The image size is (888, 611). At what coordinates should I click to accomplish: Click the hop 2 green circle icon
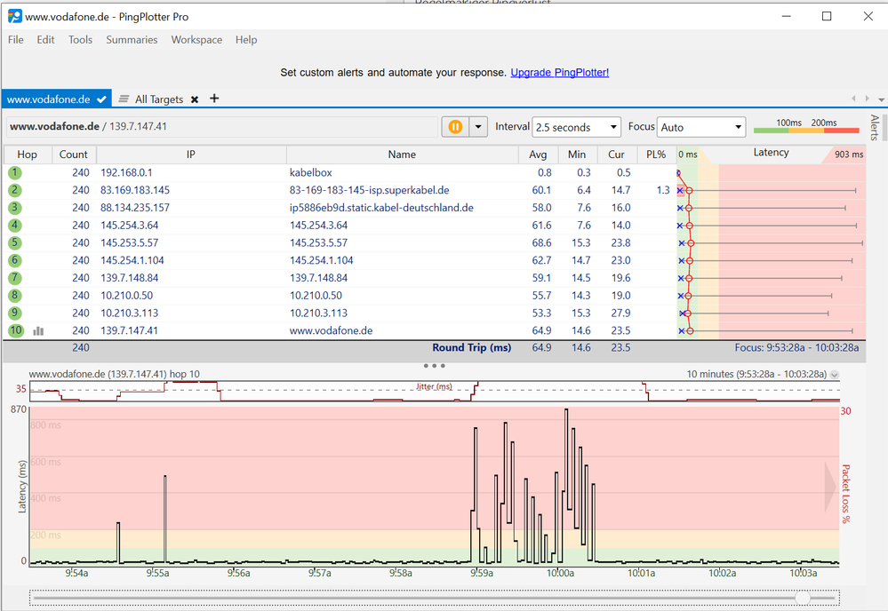(15, 190)
